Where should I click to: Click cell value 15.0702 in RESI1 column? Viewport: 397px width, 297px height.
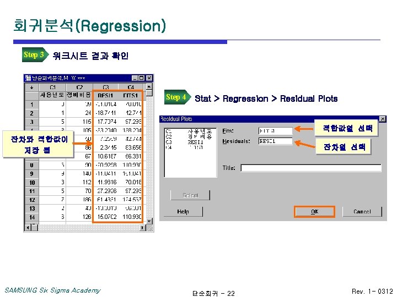105,217
